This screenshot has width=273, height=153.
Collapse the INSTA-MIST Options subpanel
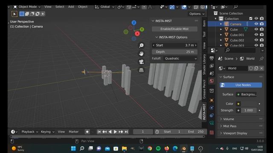[171, 37]
